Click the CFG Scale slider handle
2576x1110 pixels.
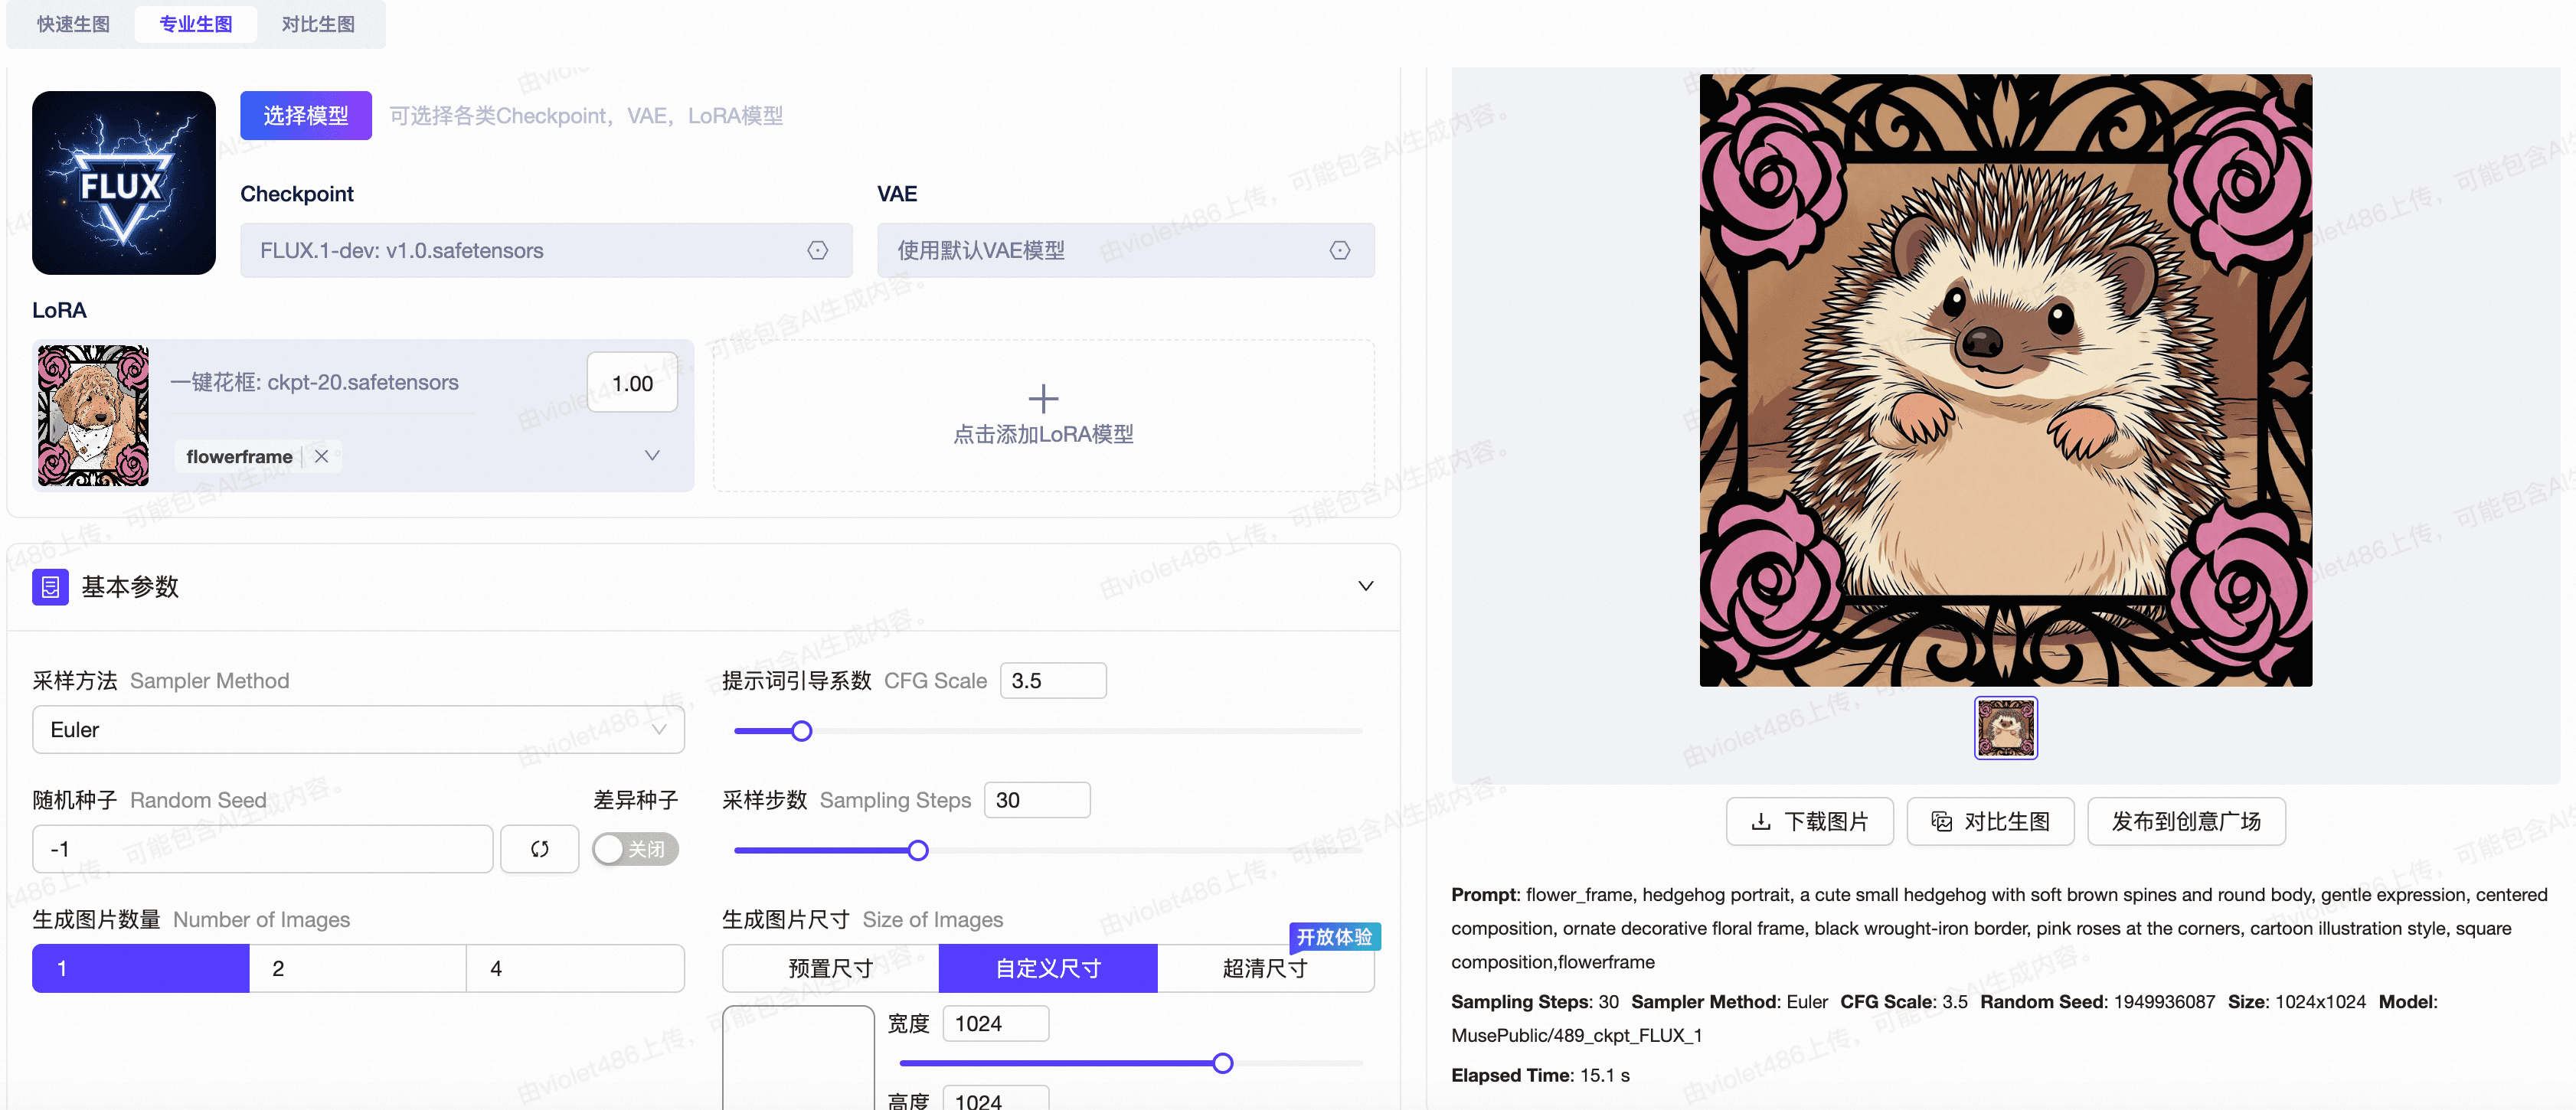[x=801, y=731]
